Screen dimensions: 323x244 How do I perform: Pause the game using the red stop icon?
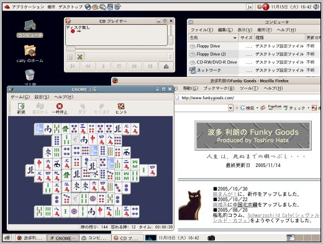click(60, 106)
